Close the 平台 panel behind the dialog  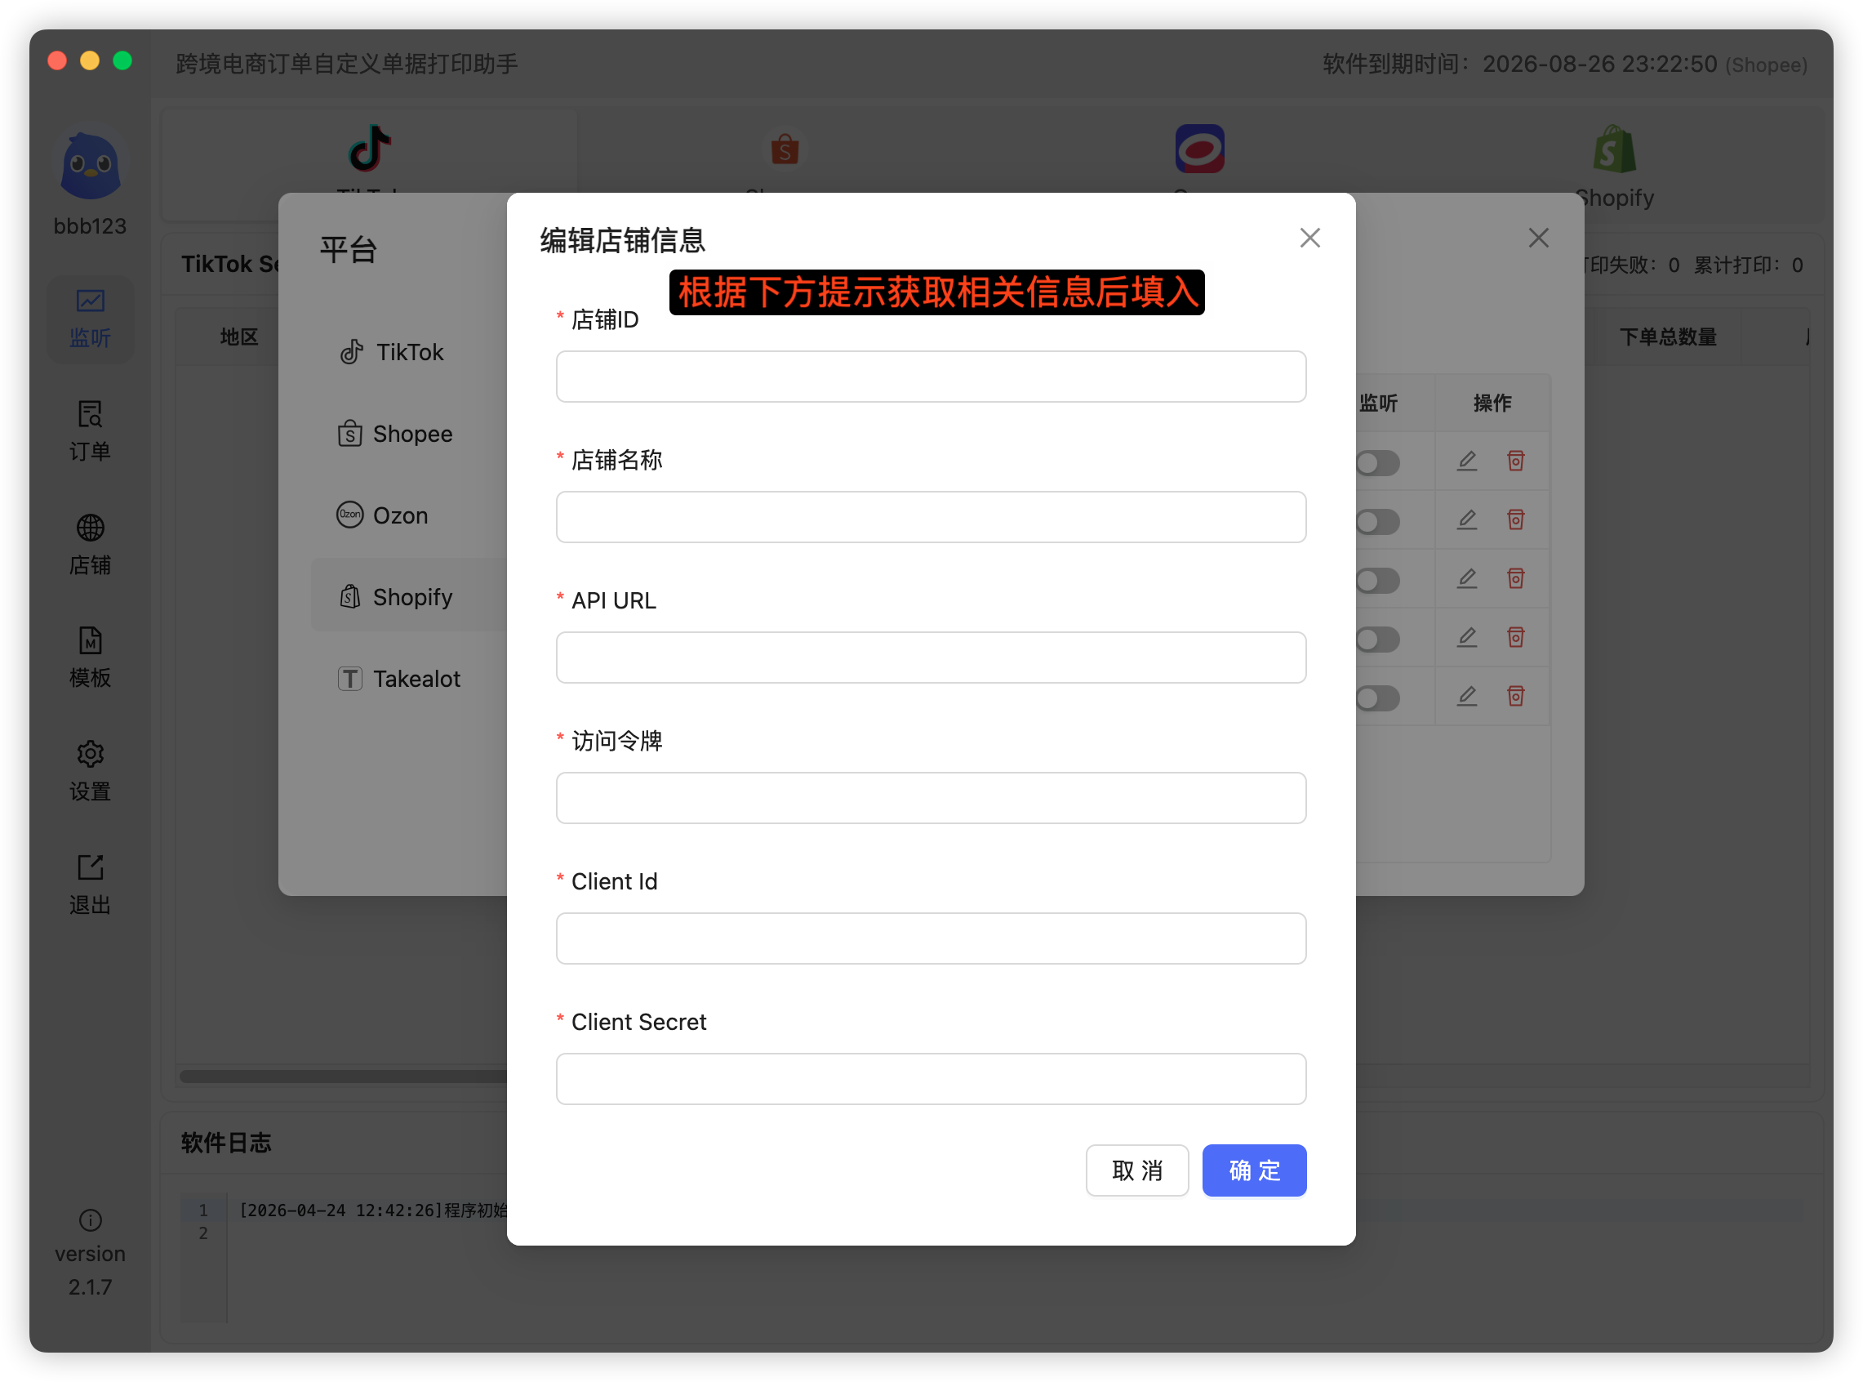click(x=1539, y=238)
